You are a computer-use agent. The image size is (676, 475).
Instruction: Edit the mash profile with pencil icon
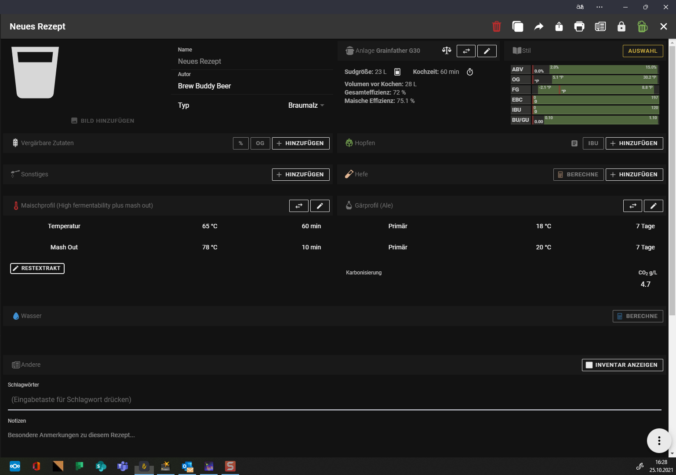[320, 205]
